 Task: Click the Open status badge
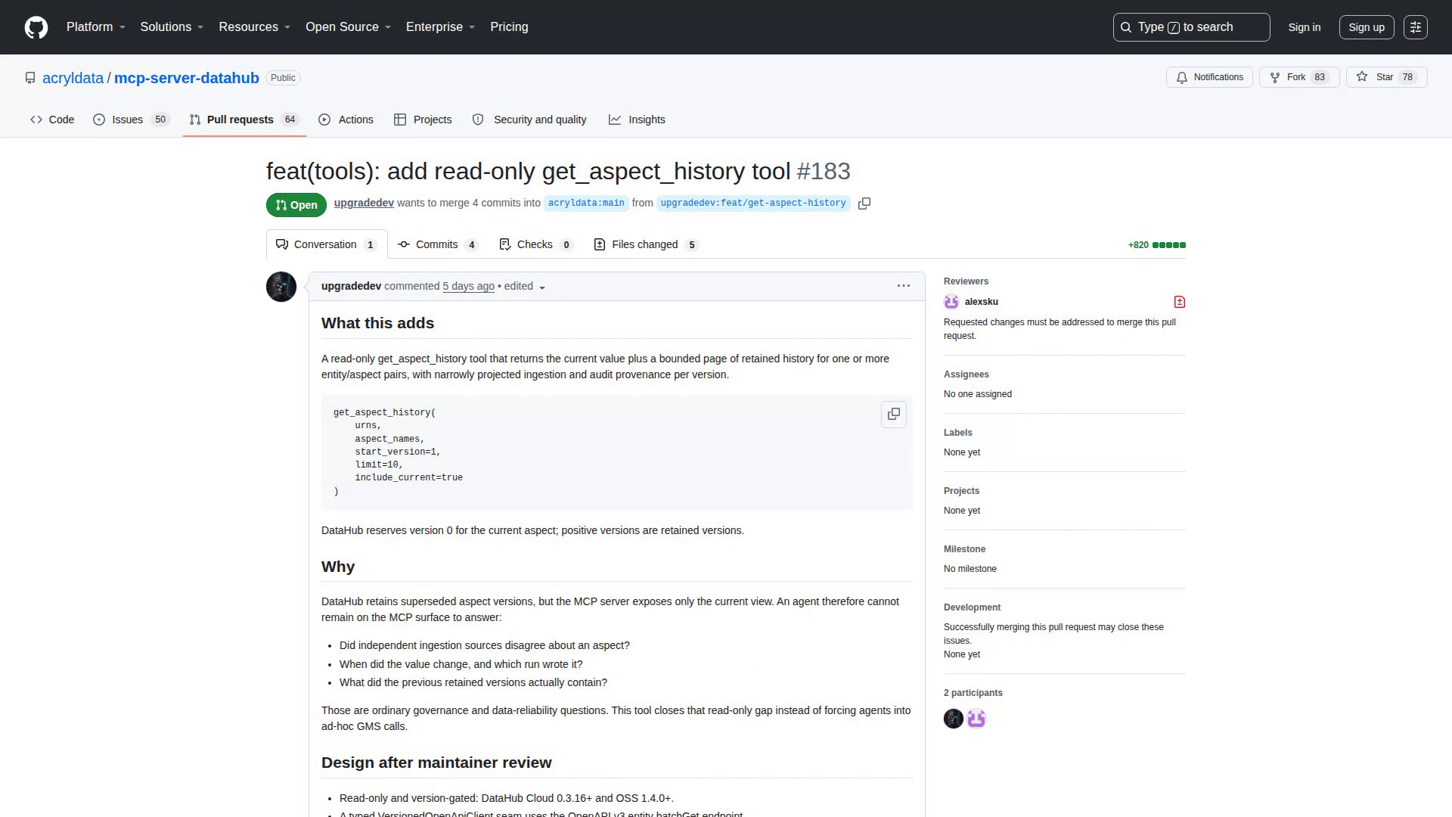pos(296,205)
